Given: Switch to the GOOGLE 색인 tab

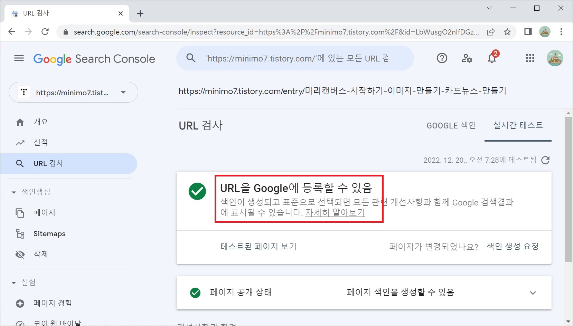Looking at the screenshot, I should (x=451, y=126).
